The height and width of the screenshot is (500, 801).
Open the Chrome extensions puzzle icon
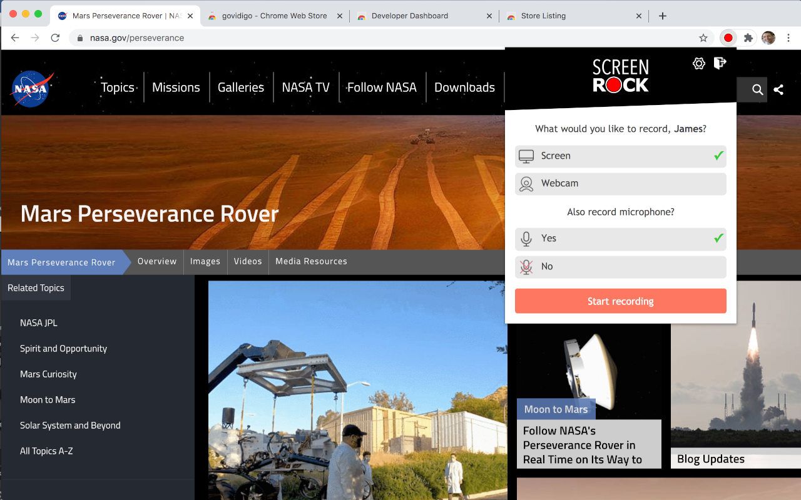[748, 38]
